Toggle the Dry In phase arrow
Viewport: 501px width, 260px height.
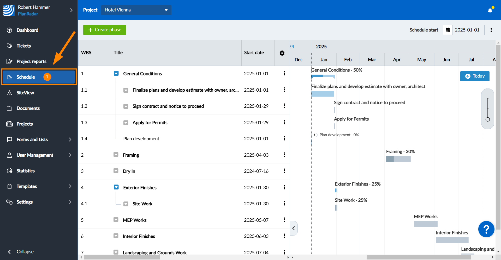[116, 171]
